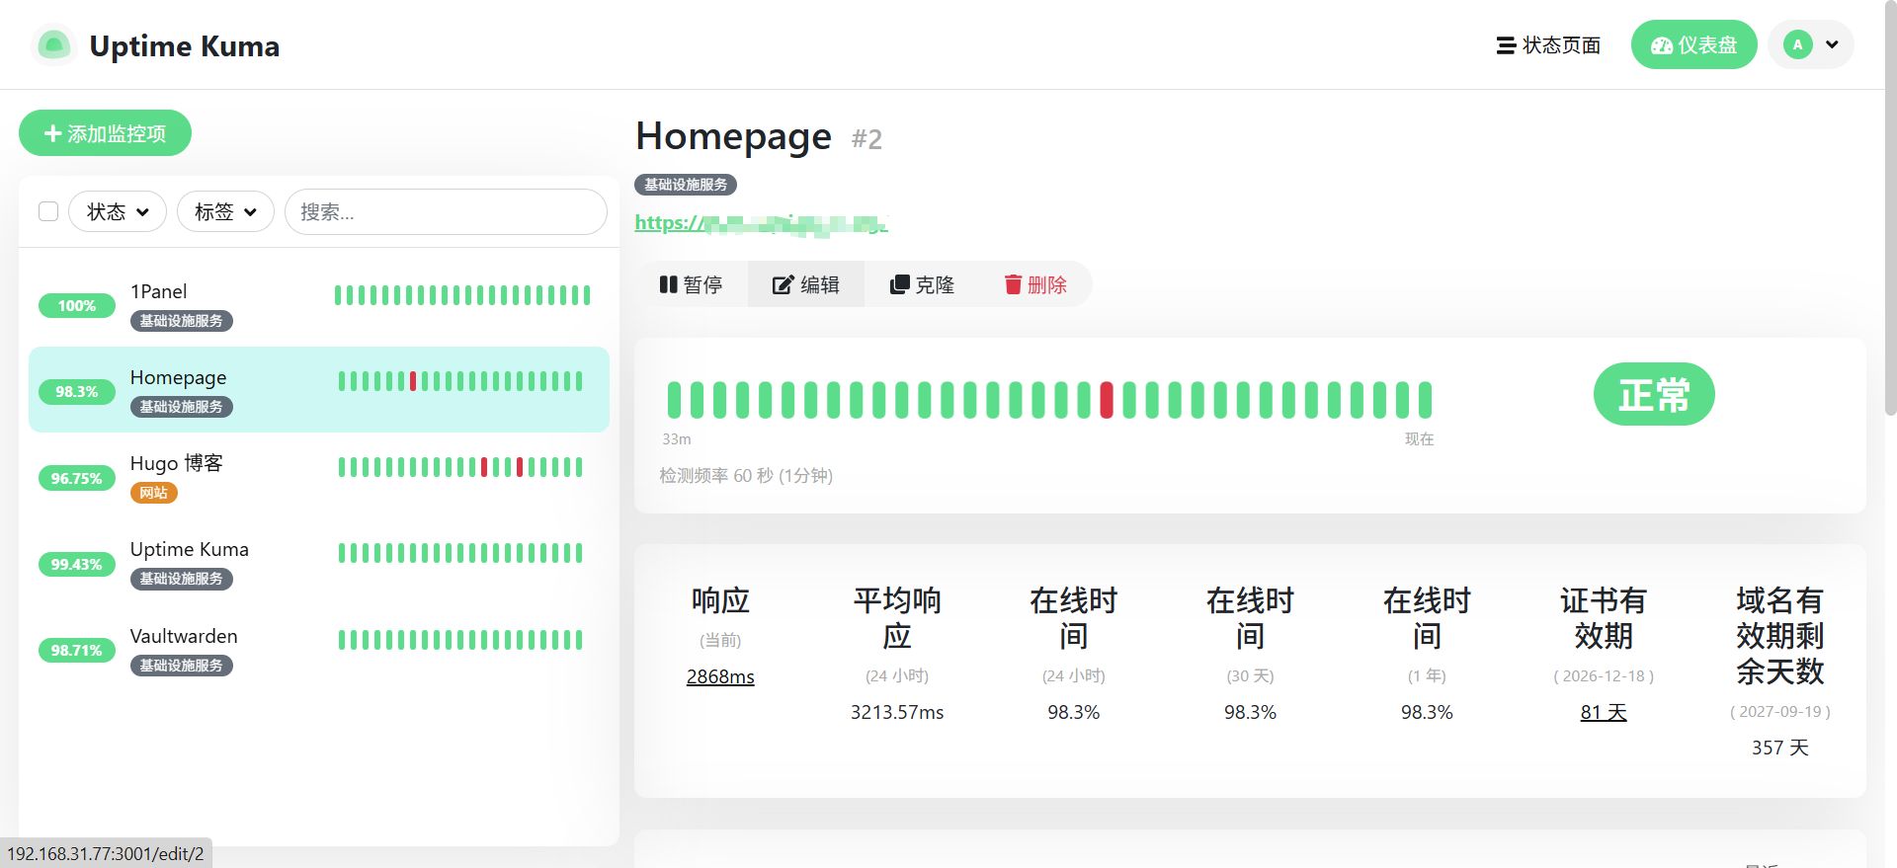Click the 克隆 button
The image size is (1897, 868).
tap(923, 284)
